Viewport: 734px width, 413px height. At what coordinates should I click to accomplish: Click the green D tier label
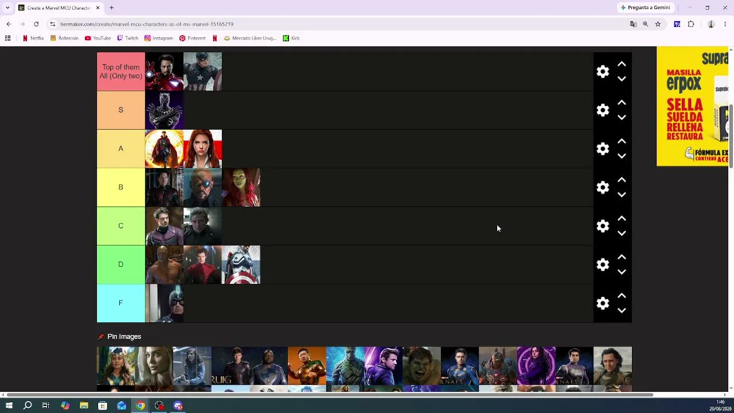(121, 264)
